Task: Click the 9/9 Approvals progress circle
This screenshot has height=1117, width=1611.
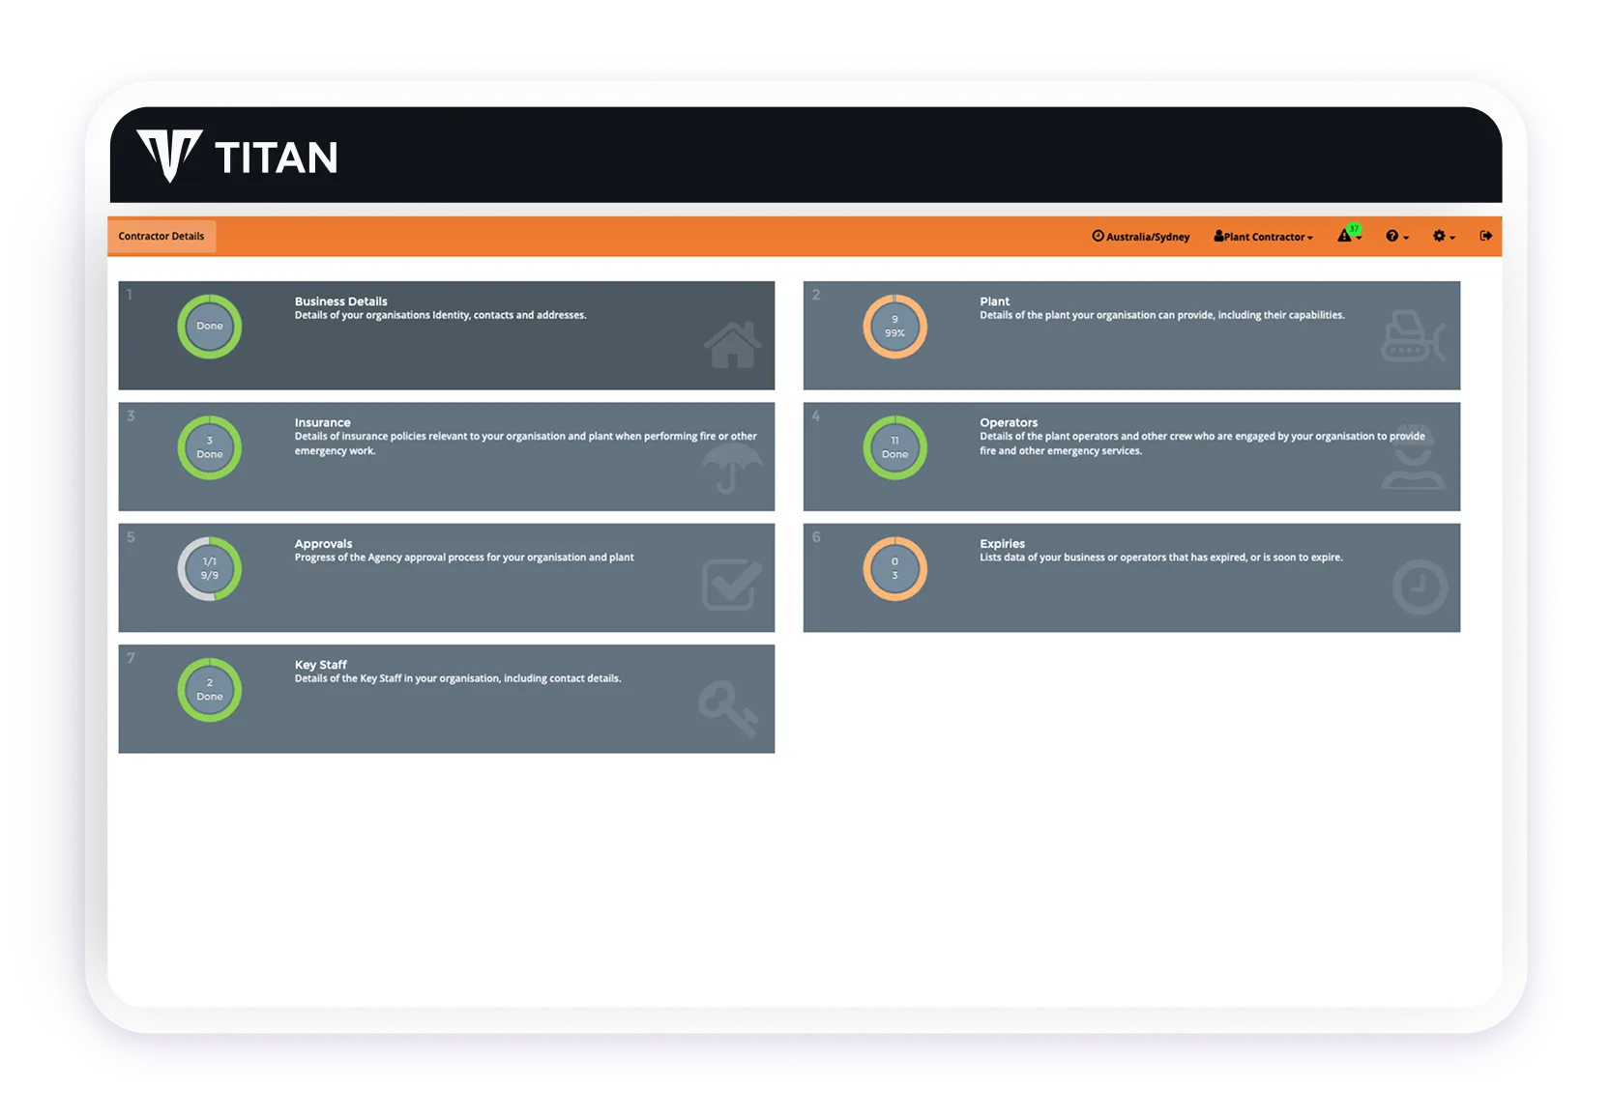Action: tap(209, 569)
